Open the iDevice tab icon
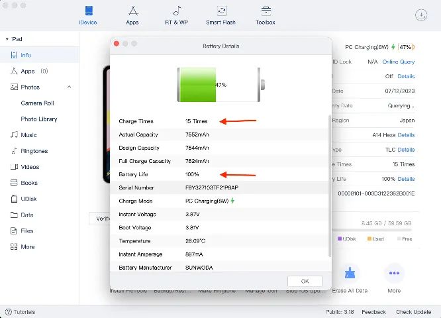Viewport: 441px width, 318px height. pyautogui.click(x=89, y=11)
